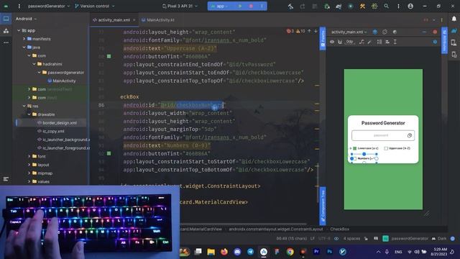Click the Guidelines icon in design toolbar
The image size is (460, 259).
[x=395, y=42]
